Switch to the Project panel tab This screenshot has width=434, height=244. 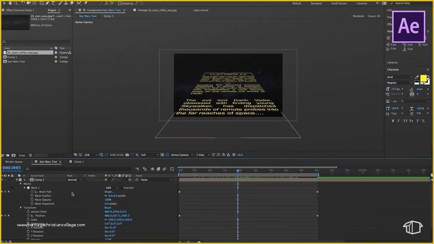(52, 10)
